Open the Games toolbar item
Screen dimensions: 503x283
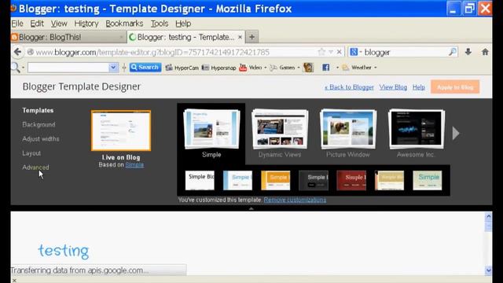click(x=282, y=68)
